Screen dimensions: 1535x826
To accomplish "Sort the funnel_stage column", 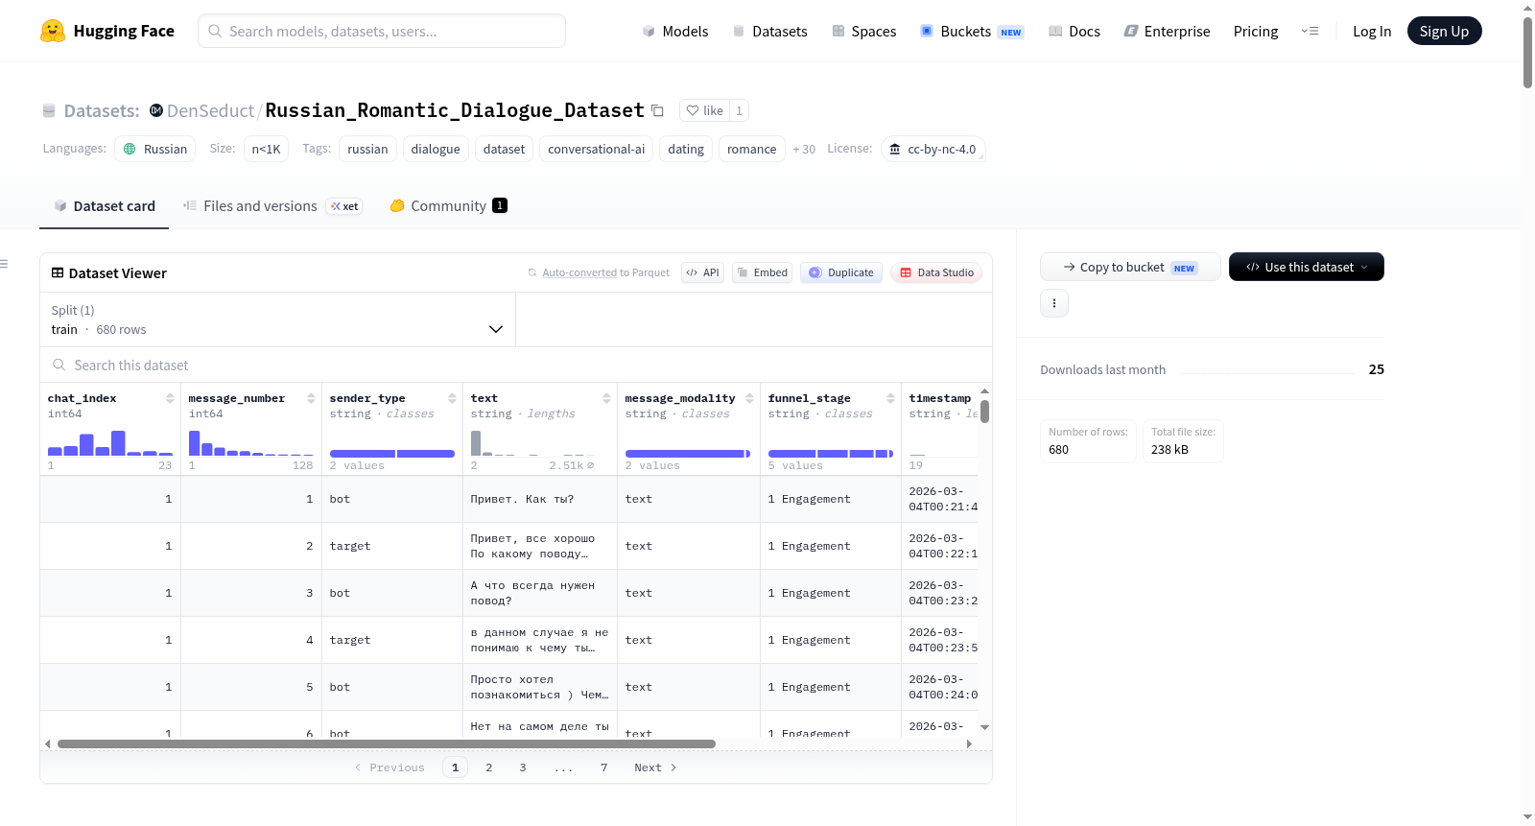I will tap(890, 398).
